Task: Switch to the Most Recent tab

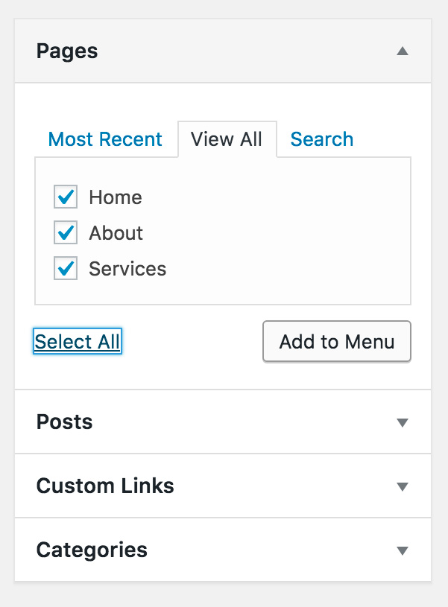Action: pyautogui.click(x=105, y=139)
